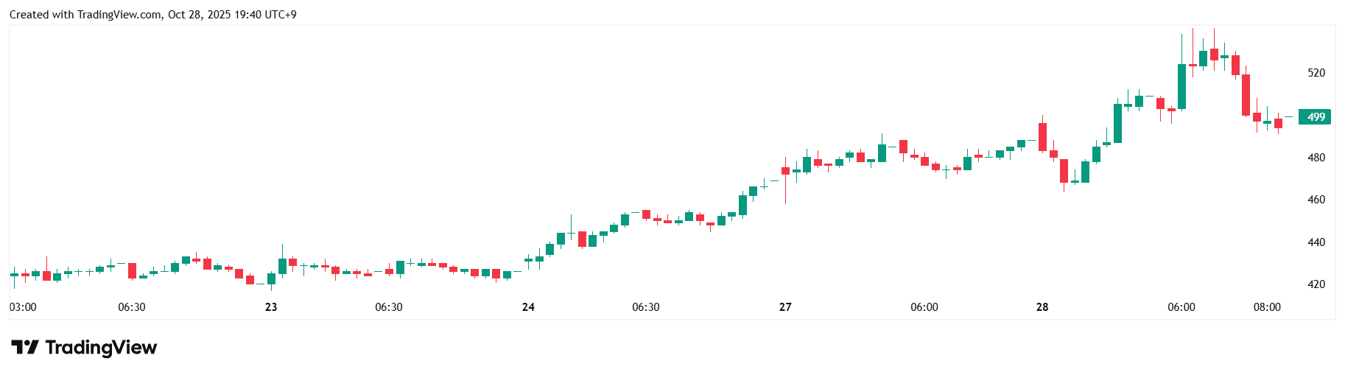Select the date marker 27 on time axis
Viewport: 1345px width, 375px height.
[785, 307]
